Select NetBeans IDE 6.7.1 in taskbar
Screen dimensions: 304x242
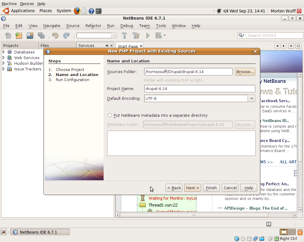[x=40, y=232]
